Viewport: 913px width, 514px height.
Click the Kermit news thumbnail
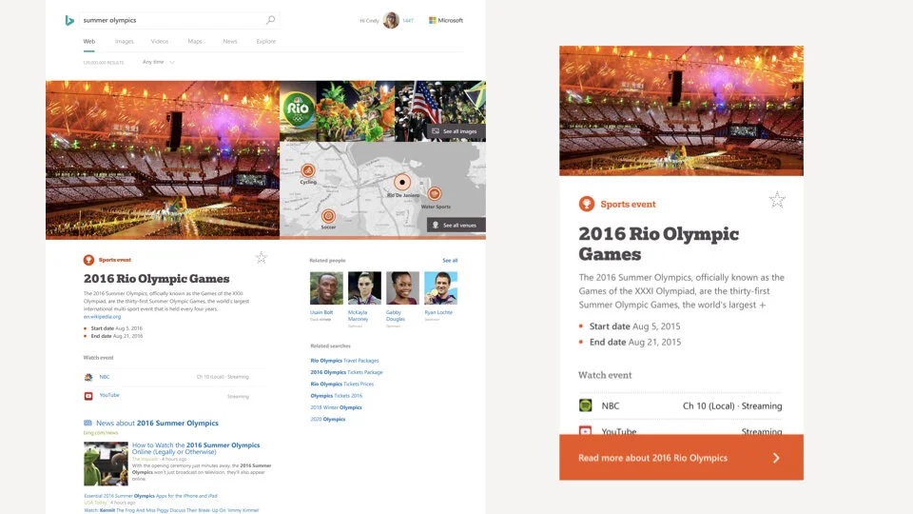point(106,464)
